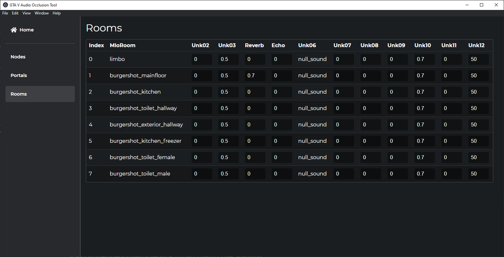The height and width of the screenshot is (257, 504).
Task: Click the Echo column header
Action: 278,45
